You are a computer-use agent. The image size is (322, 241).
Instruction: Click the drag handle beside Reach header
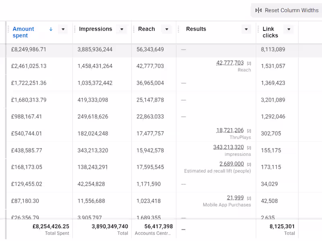133,29
